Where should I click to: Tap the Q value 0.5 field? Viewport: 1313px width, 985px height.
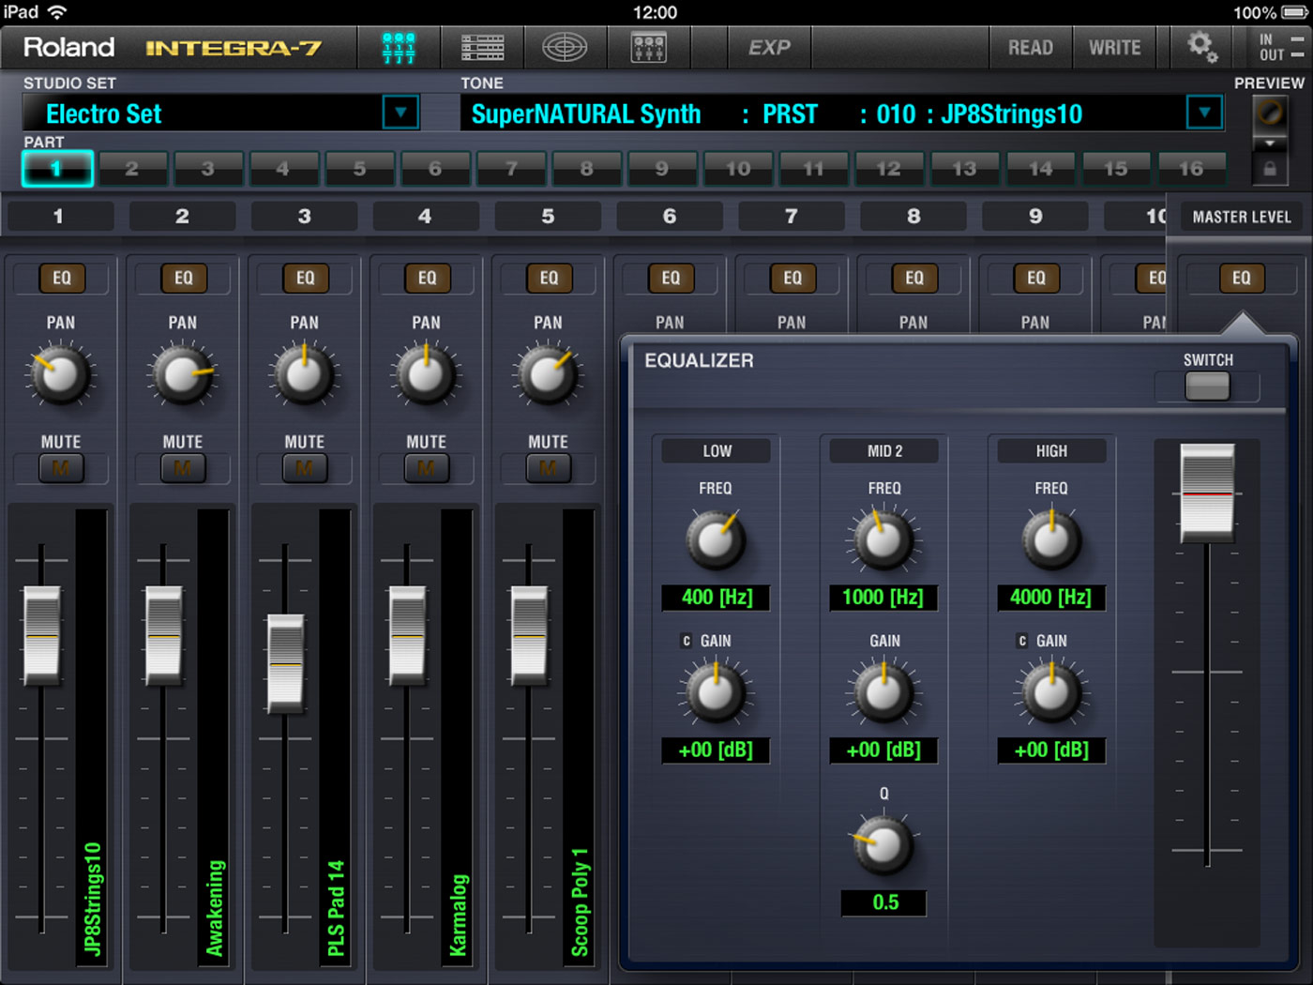tap(883, 902)
